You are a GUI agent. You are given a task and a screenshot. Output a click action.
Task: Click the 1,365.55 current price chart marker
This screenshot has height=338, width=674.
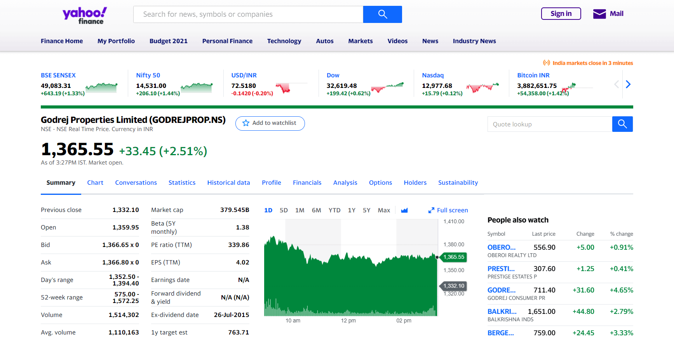(x=453, y=257)
